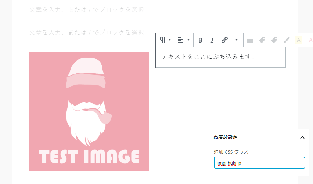Screen dimensions: 313x184
Task: Open the text alignment dropdown
Action: [184, 40]
